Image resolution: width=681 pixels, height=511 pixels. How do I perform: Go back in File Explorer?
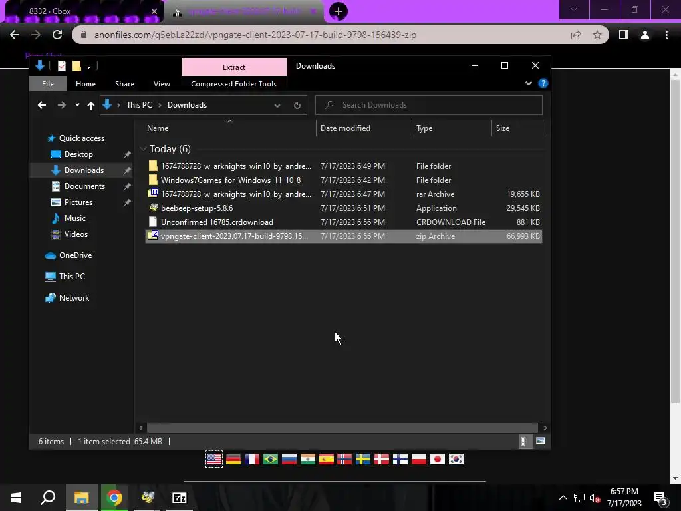coord(42,105)
